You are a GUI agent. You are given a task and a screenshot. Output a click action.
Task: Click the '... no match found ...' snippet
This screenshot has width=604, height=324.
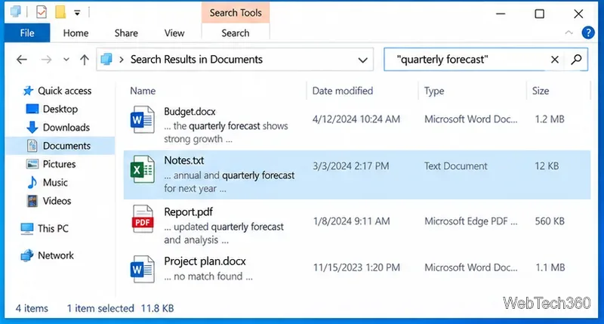pos(208,276)
